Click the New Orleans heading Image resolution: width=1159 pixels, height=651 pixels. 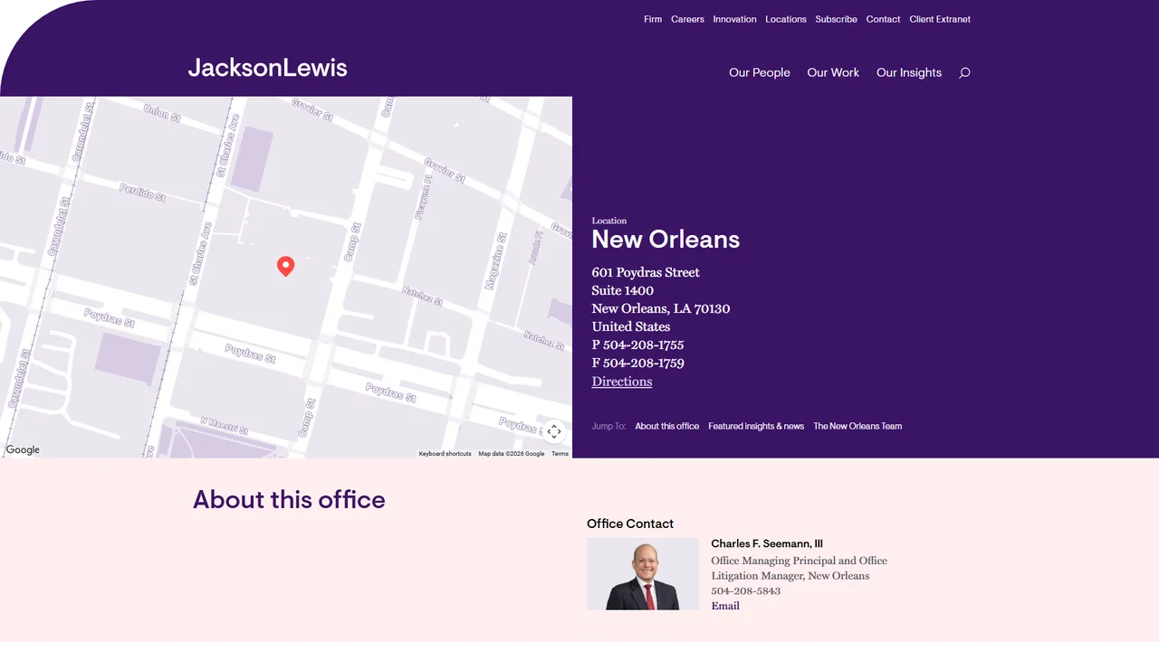(666, 239)
